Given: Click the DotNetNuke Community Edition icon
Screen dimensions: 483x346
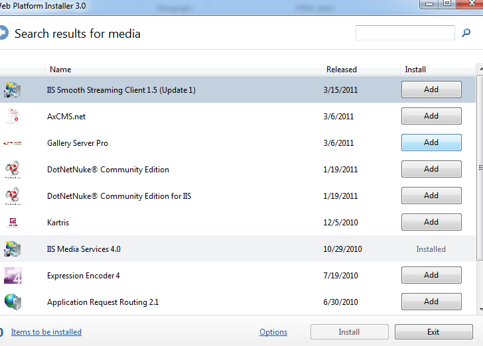Looking at the screenshot, I should pos(13,169).
